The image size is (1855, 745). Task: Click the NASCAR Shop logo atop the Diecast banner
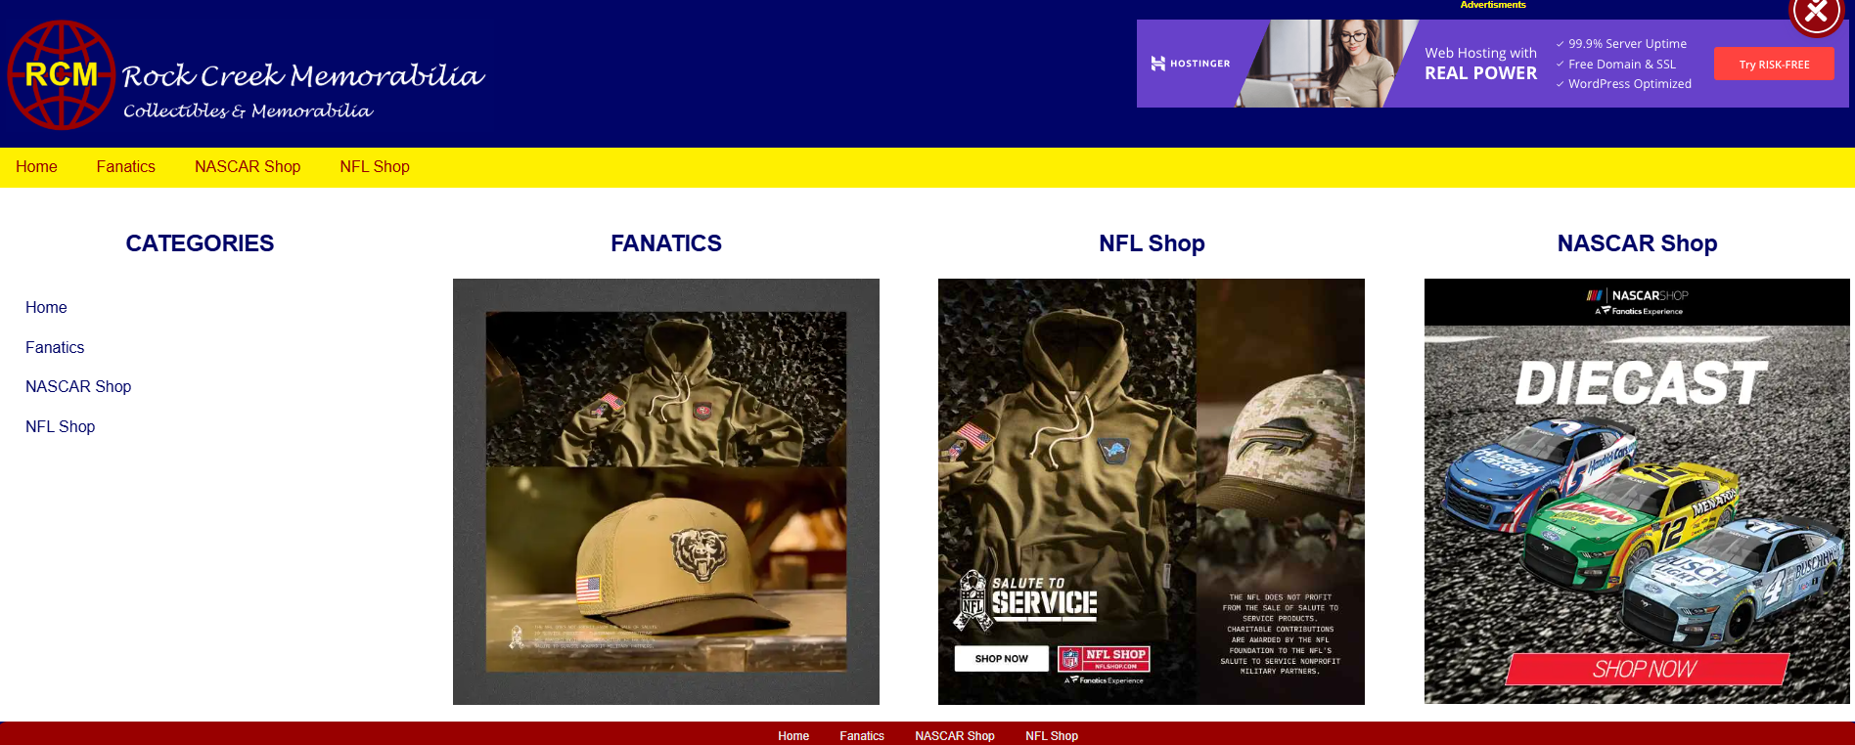tap(1638, 302)
